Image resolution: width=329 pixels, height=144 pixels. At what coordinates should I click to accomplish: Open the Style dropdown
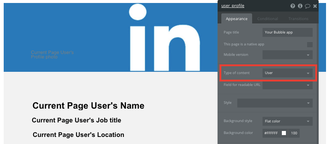tap(275, 103)
